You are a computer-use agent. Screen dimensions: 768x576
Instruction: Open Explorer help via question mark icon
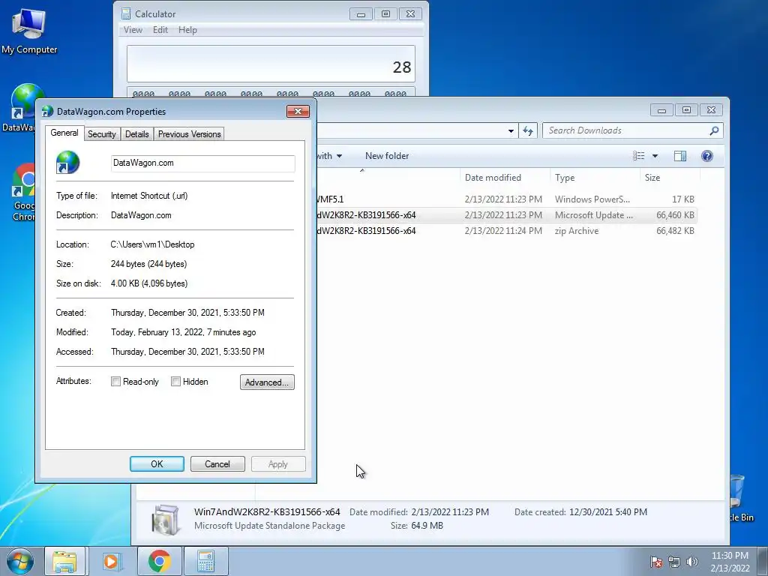pos(706,156)
